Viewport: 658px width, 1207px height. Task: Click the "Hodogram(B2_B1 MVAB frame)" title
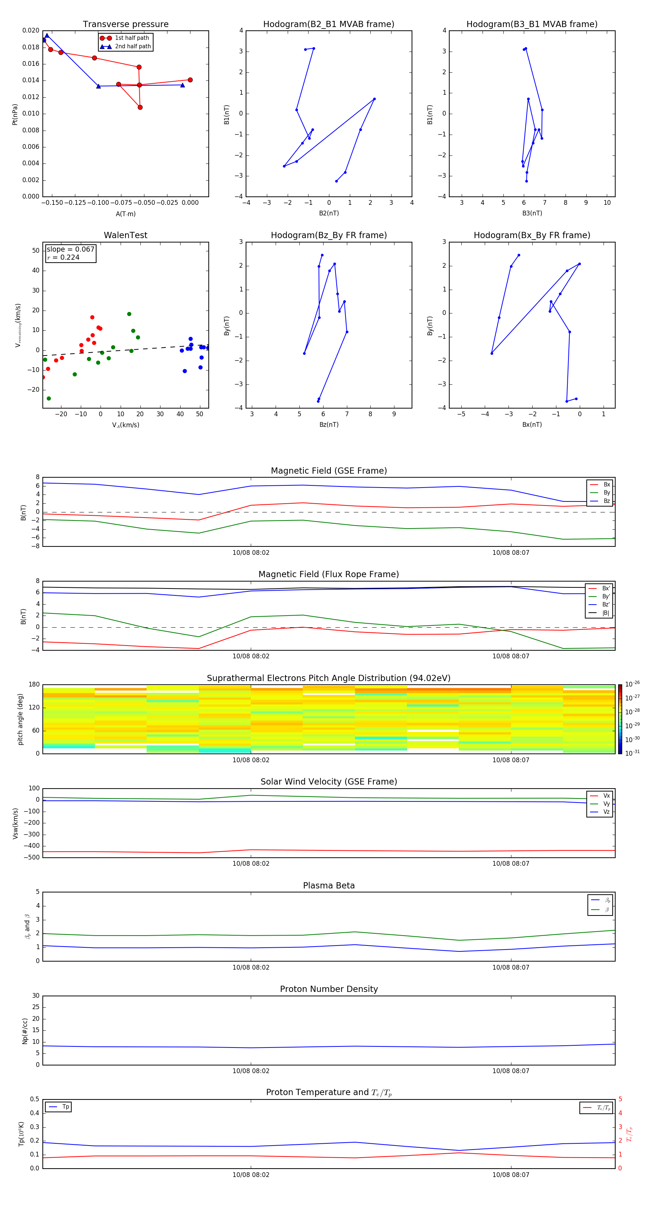[x=329, y=24]
